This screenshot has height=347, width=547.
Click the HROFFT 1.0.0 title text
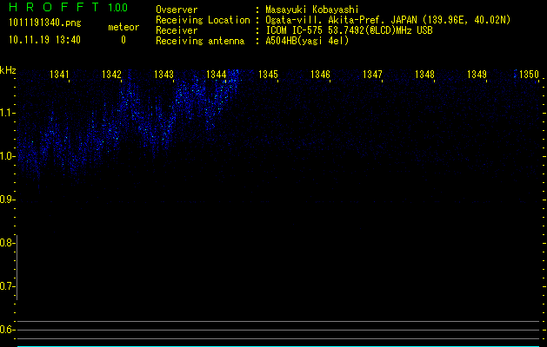[x=69, y=7]
